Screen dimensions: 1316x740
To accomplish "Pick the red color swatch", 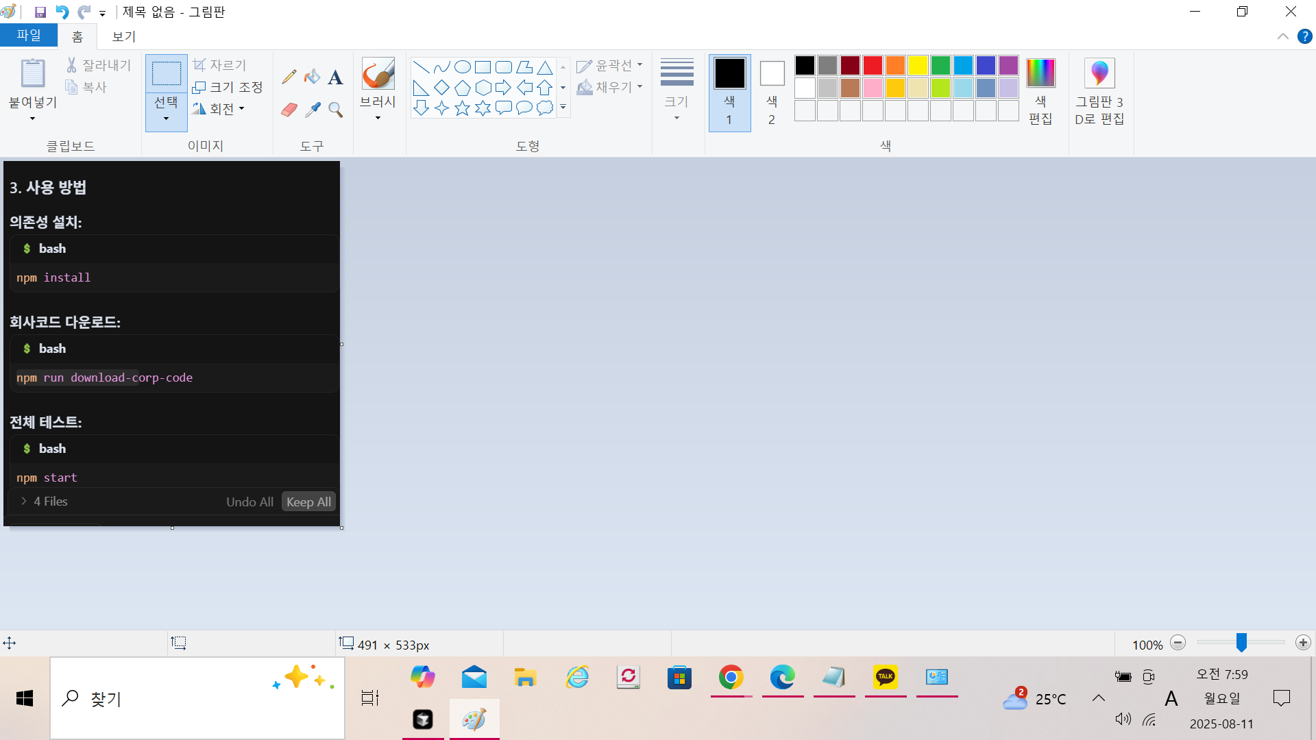I will pyautogui.click(x=873, y=66).
